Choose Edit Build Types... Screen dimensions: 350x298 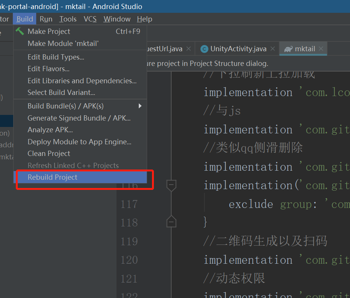[x=80, y=57]
